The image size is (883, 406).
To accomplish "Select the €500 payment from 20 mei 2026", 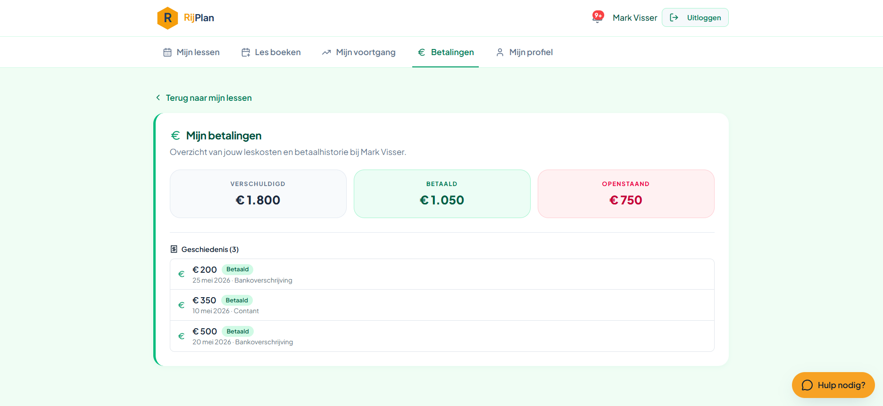I will coord(442,336).
